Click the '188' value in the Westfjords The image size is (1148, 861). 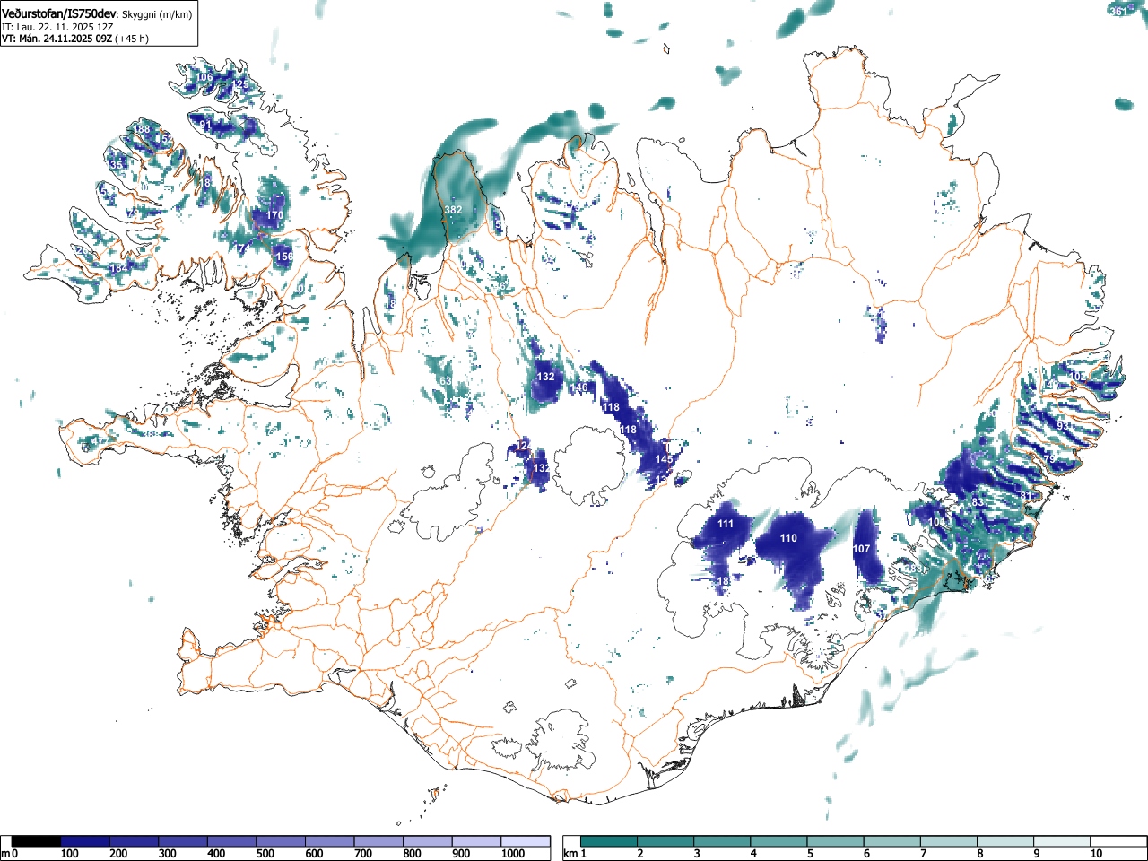142,129
